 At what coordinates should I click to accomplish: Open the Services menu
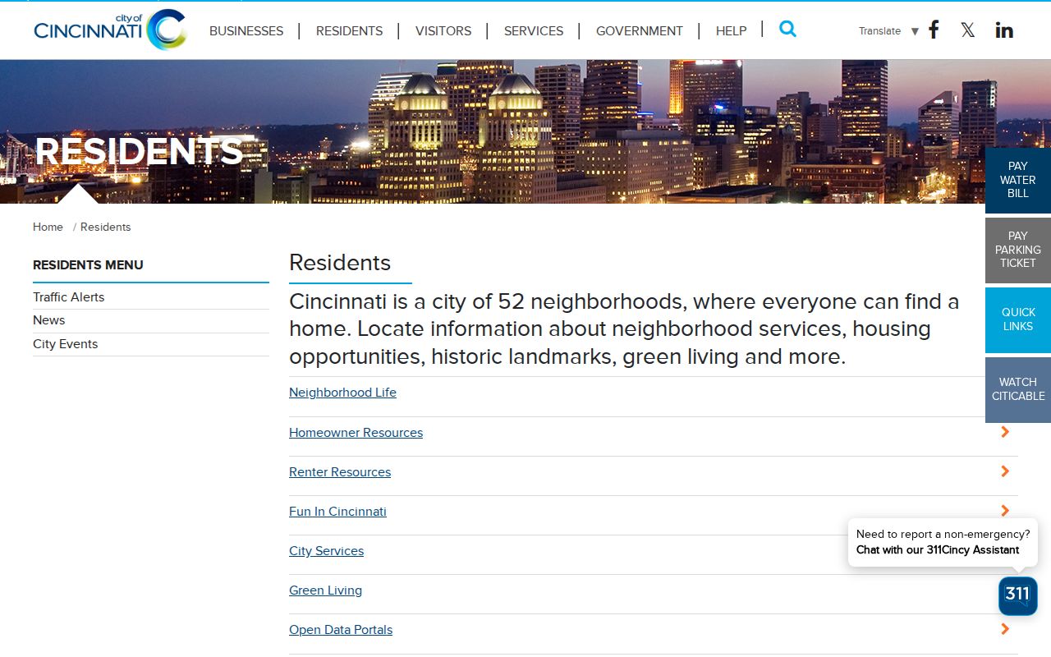534,31
